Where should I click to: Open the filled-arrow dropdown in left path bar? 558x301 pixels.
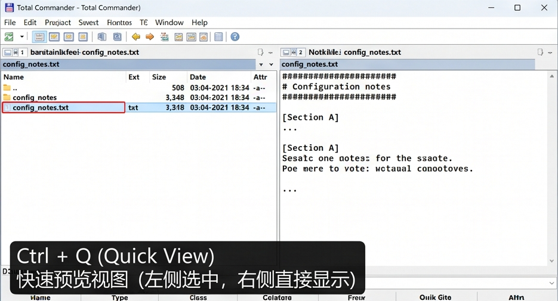[261, 65]
